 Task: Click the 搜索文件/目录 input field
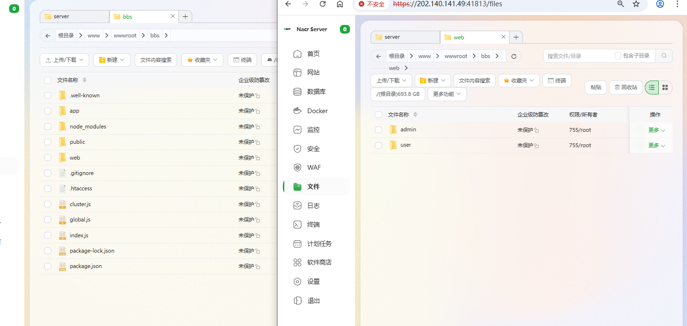(578, 56)
